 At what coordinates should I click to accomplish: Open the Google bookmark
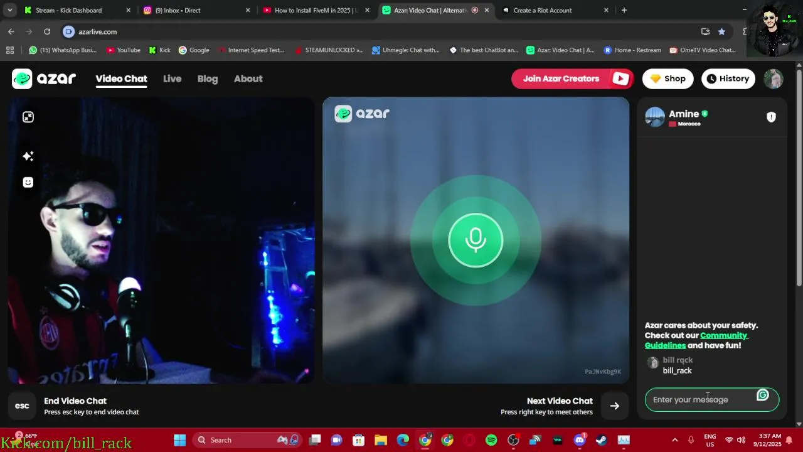click(x=194, y=50)
